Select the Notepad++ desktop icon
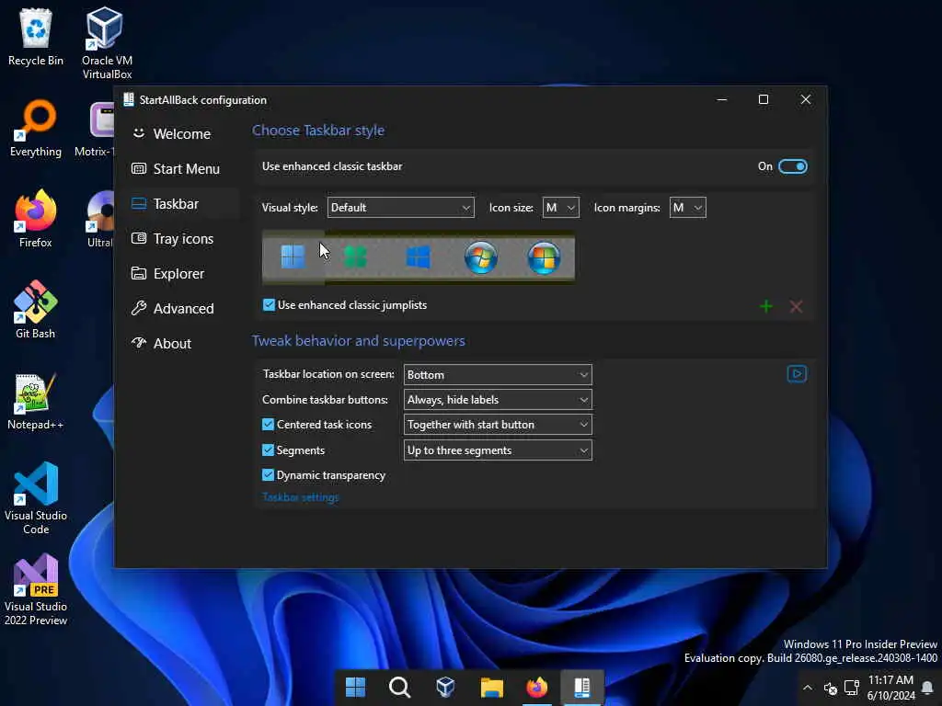The image size is (942, 706). 36,402
